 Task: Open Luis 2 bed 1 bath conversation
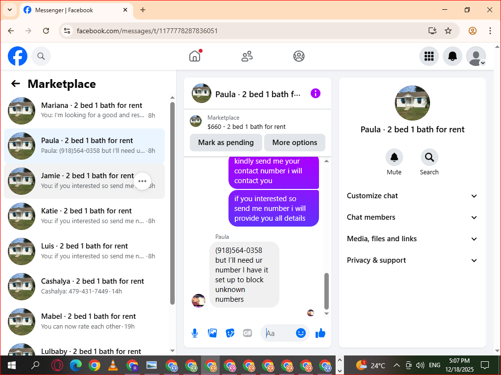click(x=84, y=251)
